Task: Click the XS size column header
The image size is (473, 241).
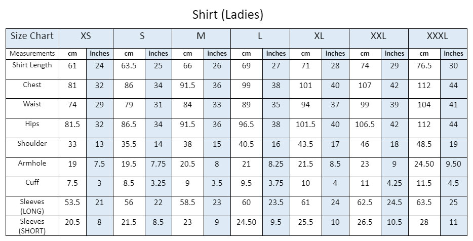Action: pos(86,36)
